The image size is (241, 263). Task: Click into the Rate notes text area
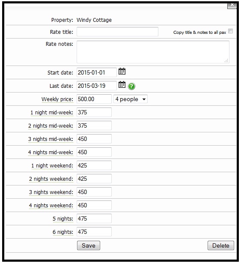point(153,52)
